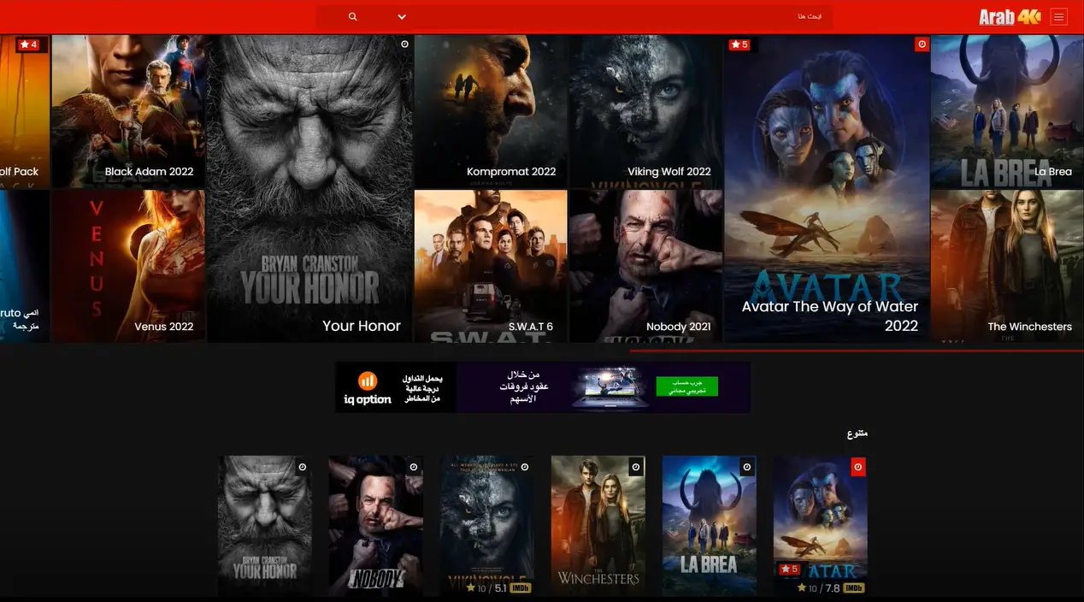Image resolution: width=1084 pixels, height=602 pixels.
Task: Click the iq option logo in the ad banner
Action: pos(368,388)
